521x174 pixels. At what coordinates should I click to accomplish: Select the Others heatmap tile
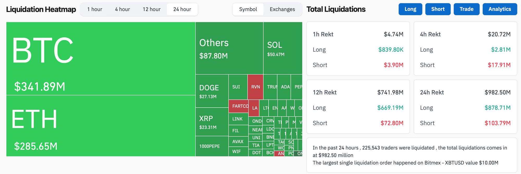(229, 48)
